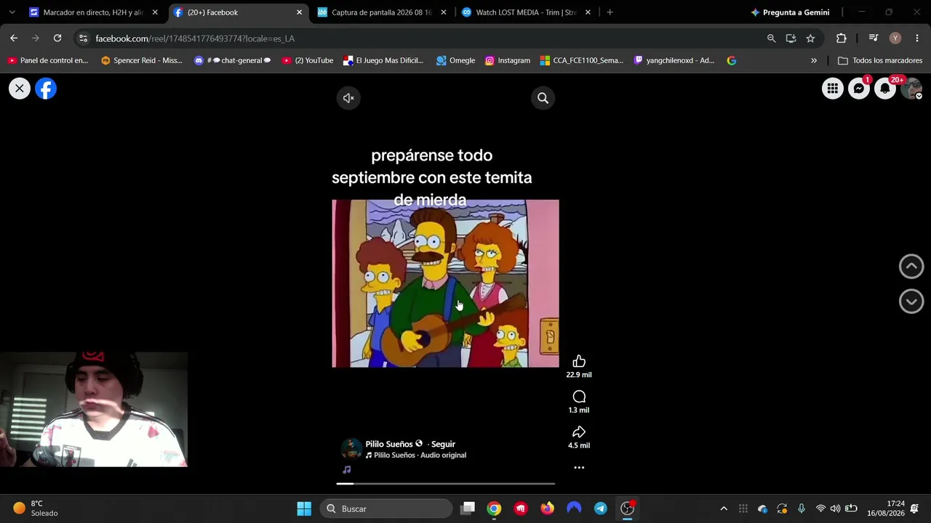
Task: Open Messenger chats icon
Action: click(x=859, y=89)
